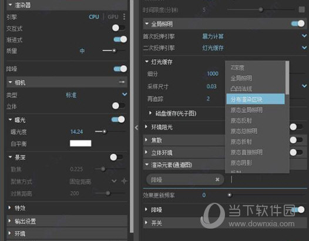The image size is (309, 241).
Task: Click the render elements dropdown list scrollbar
Action: point(287,78)
